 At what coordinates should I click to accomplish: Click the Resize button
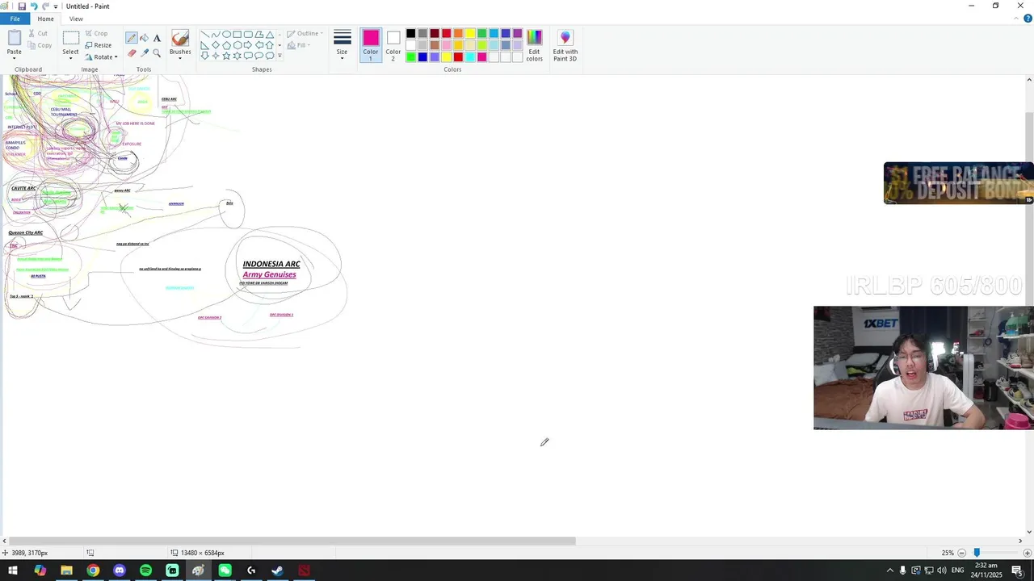[98, 45]
